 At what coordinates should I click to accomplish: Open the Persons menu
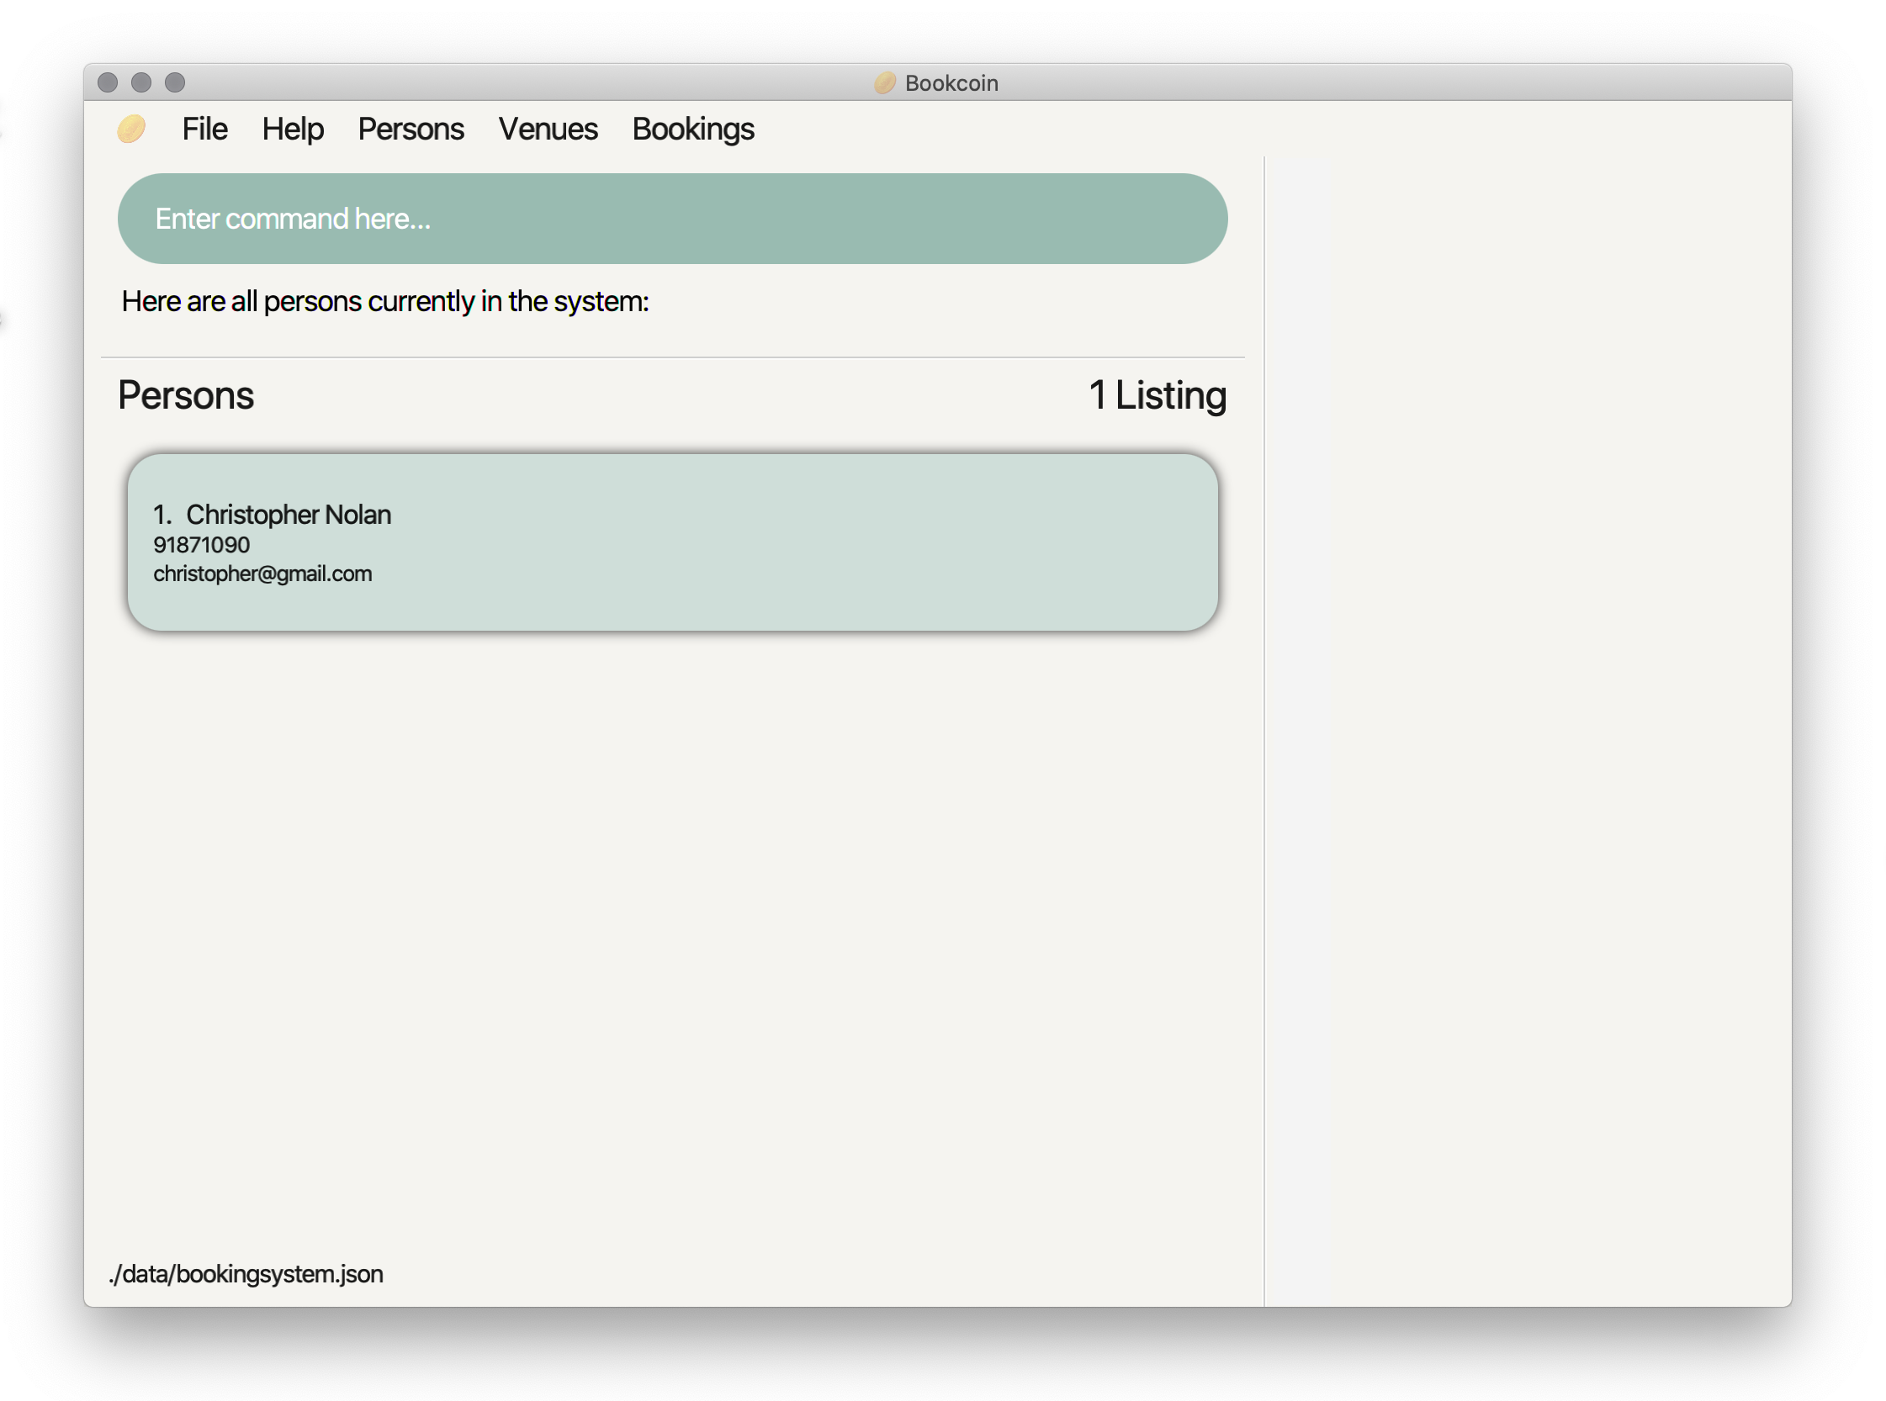[x=411, y=129]
